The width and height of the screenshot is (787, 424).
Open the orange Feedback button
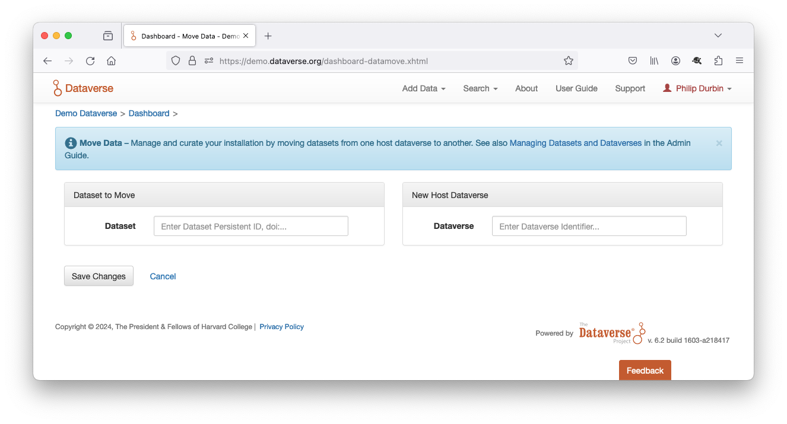pyautogui.click(x=645, y=371)
